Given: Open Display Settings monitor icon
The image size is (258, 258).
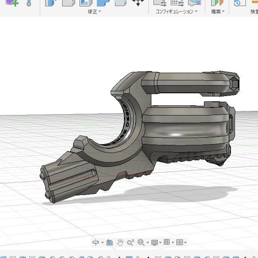Looking at the screenshot, I should click(x=155, y=242).
